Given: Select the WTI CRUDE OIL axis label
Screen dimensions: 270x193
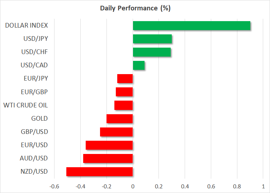Looking at the screenshot, I should [x=25, y=105].
